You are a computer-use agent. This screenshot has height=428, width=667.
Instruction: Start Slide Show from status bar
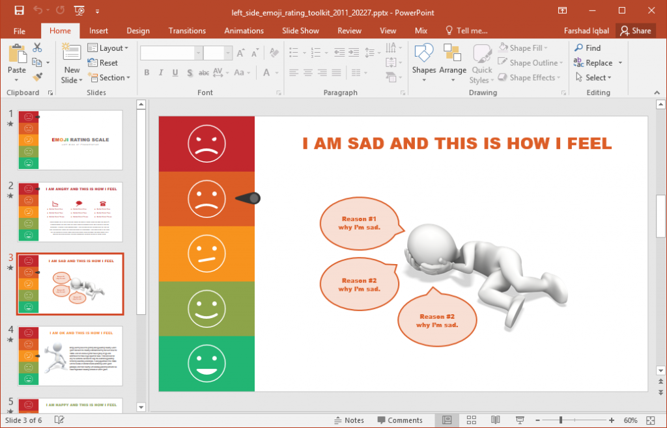[x=519, y=420]
